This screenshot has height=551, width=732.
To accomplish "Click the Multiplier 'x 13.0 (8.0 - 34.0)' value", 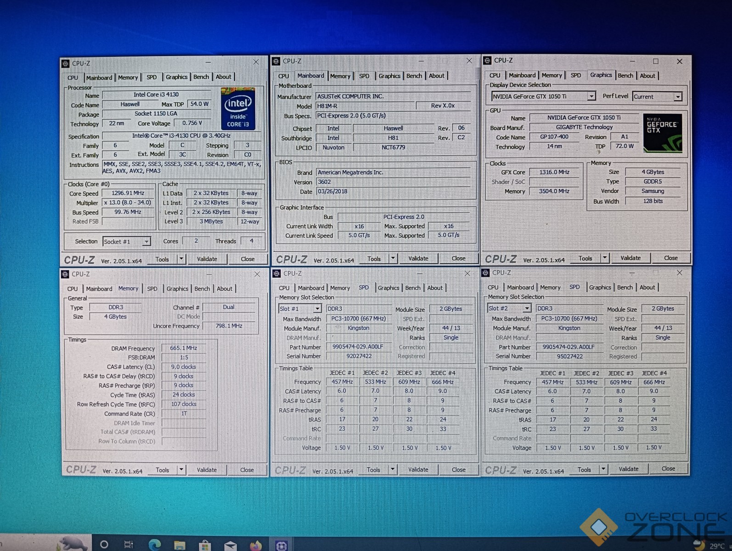I will [x=128, y=202].
